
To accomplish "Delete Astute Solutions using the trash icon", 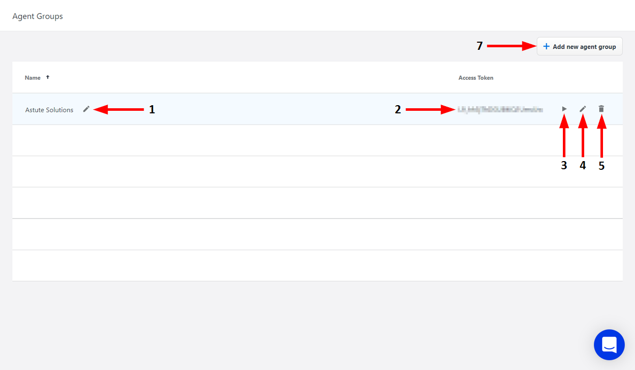I will (601, 109).
